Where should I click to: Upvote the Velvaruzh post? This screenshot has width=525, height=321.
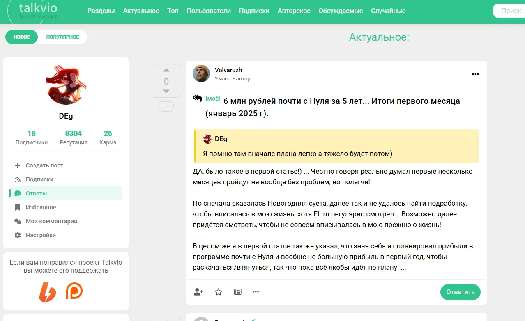[166, 71]
